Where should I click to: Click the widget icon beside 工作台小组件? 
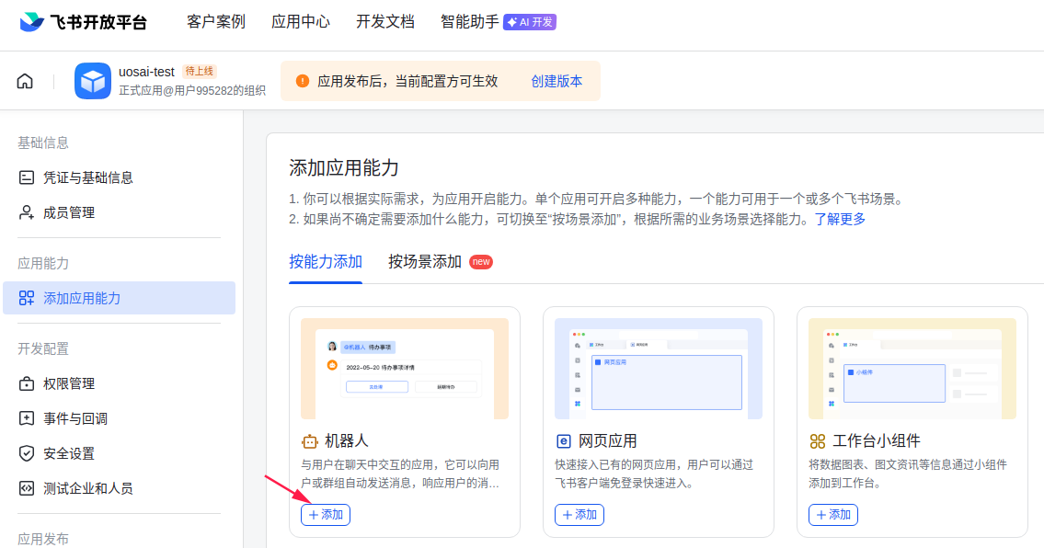[818, 440]
